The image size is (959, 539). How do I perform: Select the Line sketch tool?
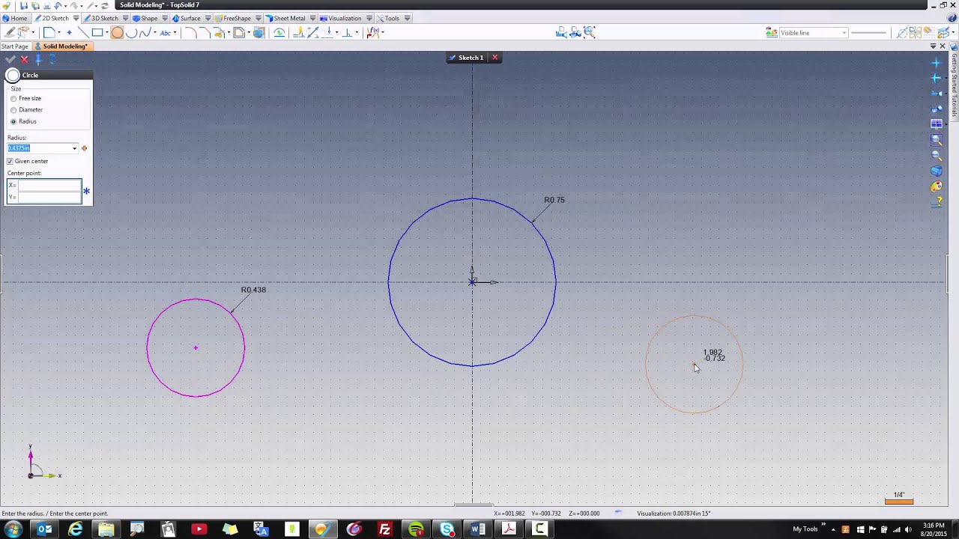82,32
